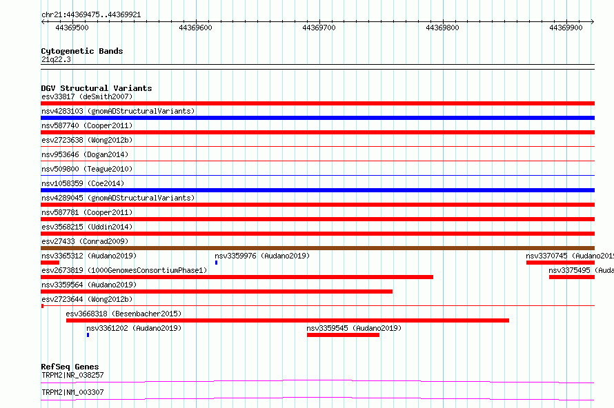Click ruler tick 44369900

coord(566,28)
